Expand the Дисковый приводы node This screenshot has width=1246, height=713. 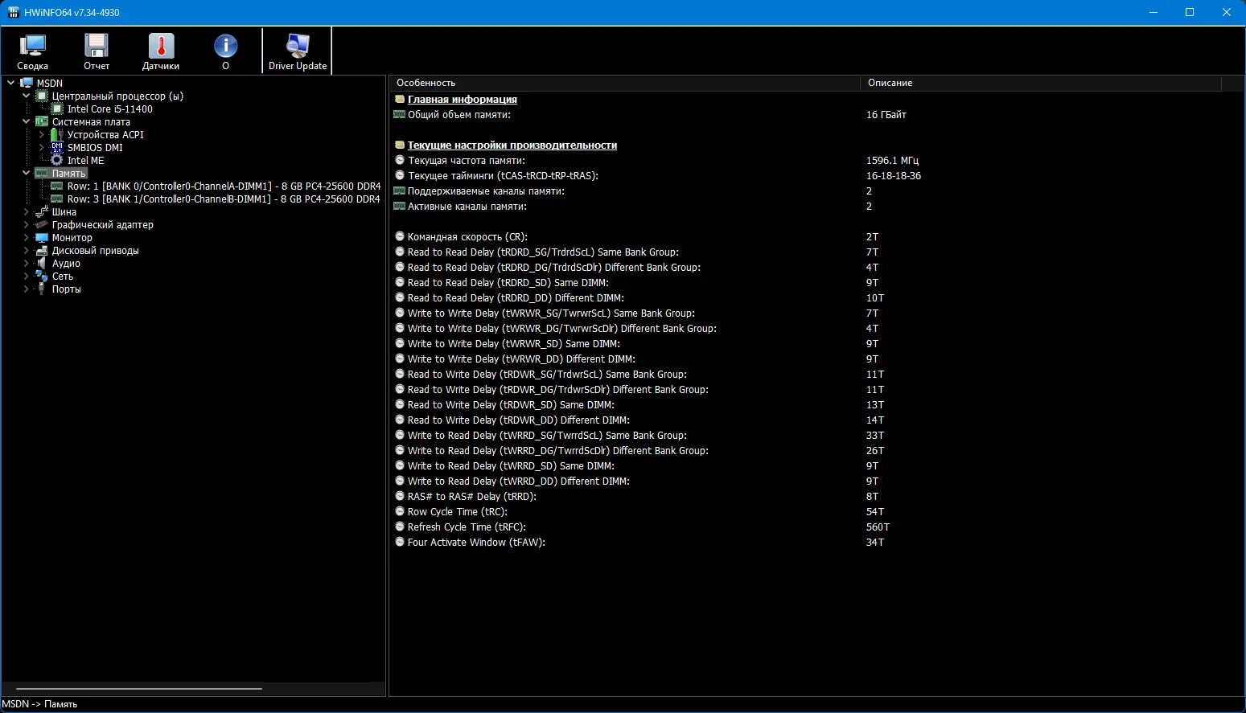click(x=27, y=250)
